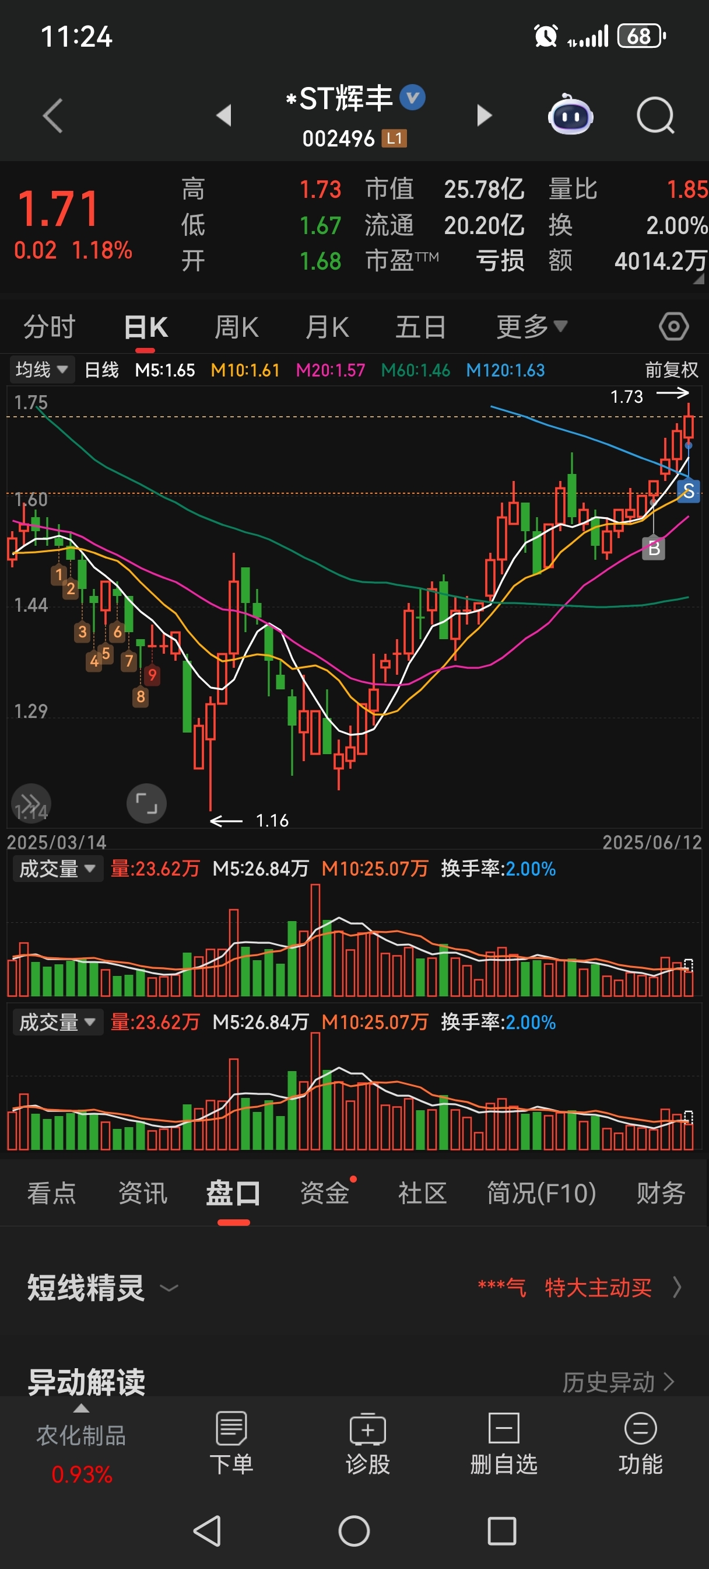Viewport: 709px width, 1569px height.
Task: Tap chart end date 2025/06/12
Action: 652,842
